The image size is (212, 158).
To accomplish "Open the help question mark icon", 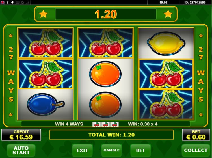I will click(x=7, y=2).
